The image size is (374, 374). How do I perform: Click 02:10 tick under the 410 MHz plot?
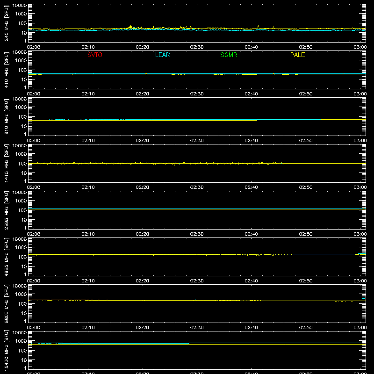tap(88, 94)
